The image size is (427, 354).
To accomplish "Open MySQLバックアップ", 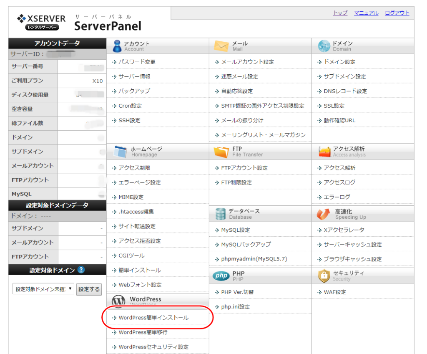I will (246, 244).
